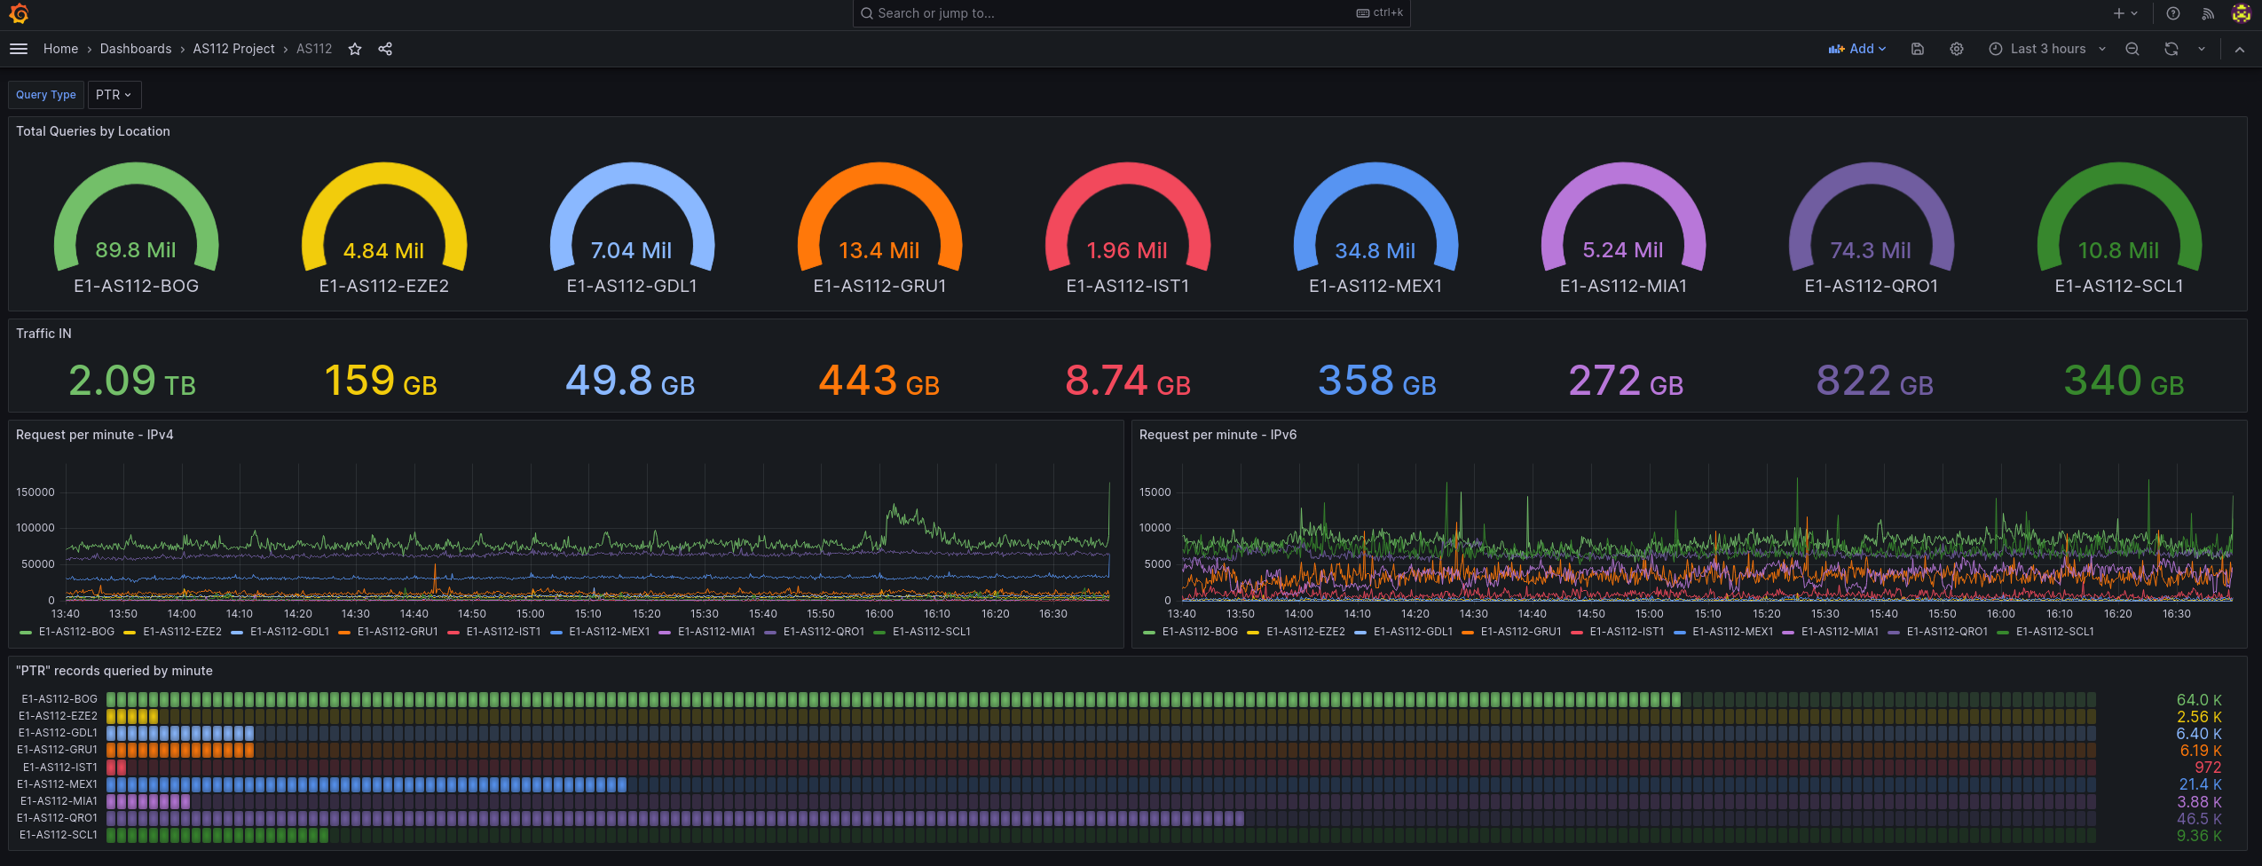The width and height of the screenshot is (2262, 866).
Task: Expand the Add dropdown
Action: coord(1857,49)
